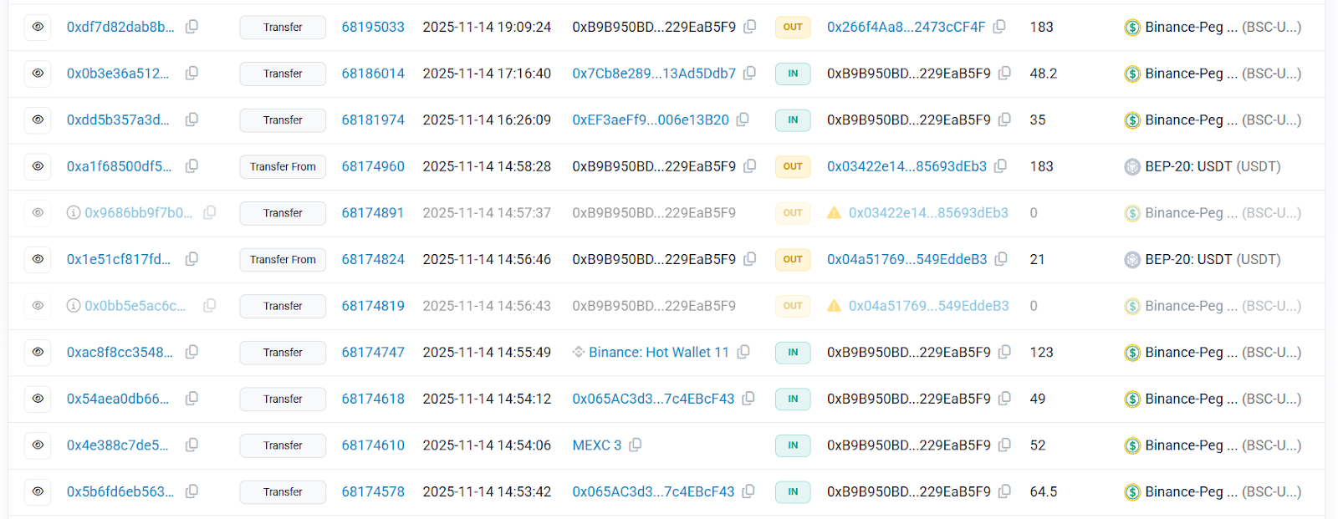Copy transaction hash 0xdf7d82dab8b
Screen dimensions: 1338x519
tap(192, 27)
